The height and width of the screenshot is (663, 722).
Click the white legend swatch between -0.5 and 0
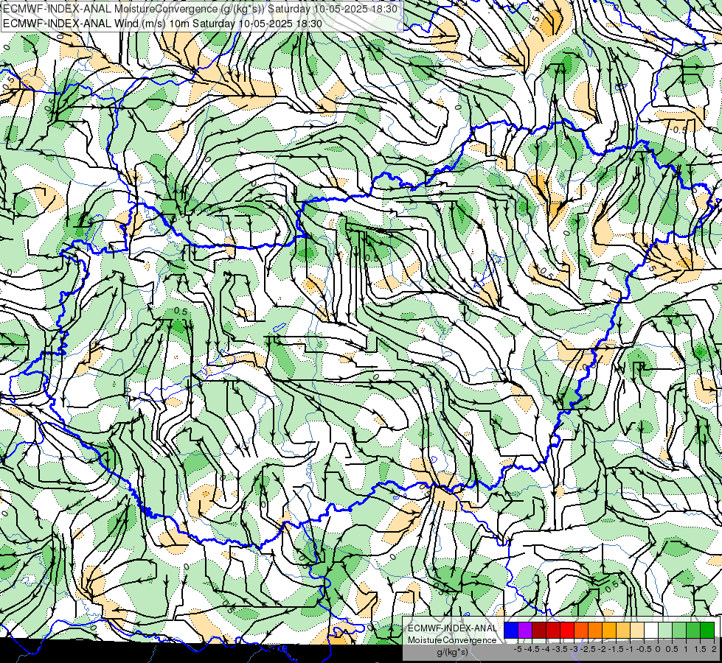click(x=651, y=630)
